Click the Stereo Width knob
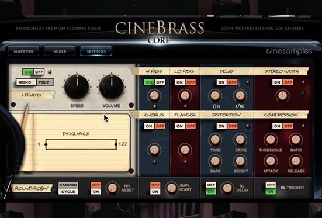322x218 pixels. (x=283, y=96)
